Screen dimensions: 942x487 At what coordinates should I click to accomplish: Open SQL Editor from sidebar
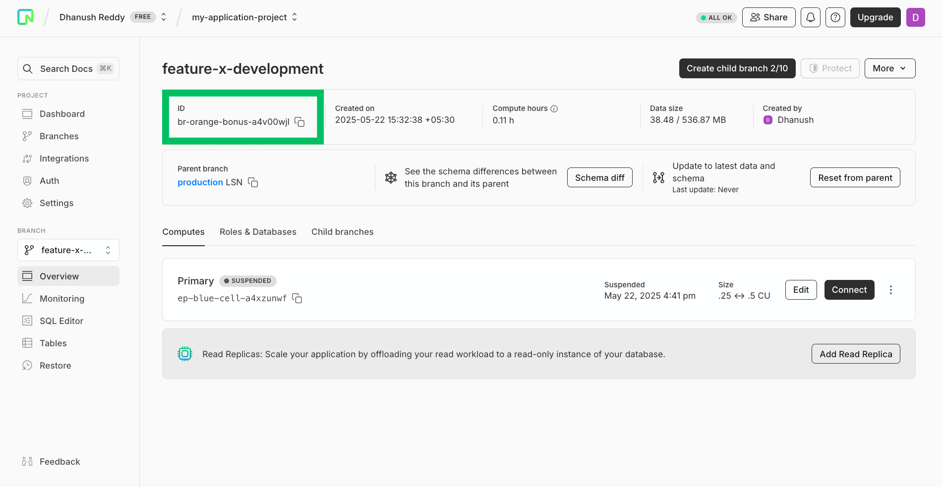[61, 321]
